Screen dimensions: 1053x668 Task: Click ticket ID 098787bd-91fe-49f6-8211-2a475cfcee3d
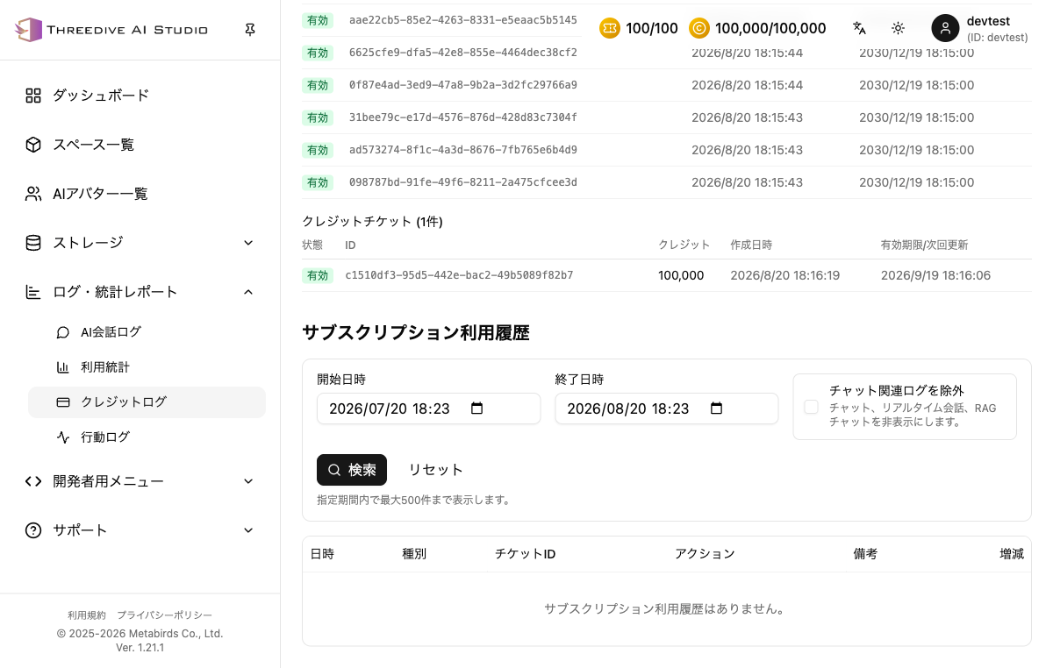[x=463, y=182]
